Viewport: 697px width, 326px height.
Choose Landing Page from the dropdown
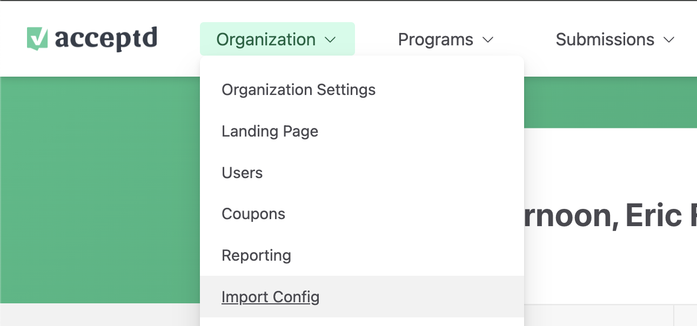270,131
